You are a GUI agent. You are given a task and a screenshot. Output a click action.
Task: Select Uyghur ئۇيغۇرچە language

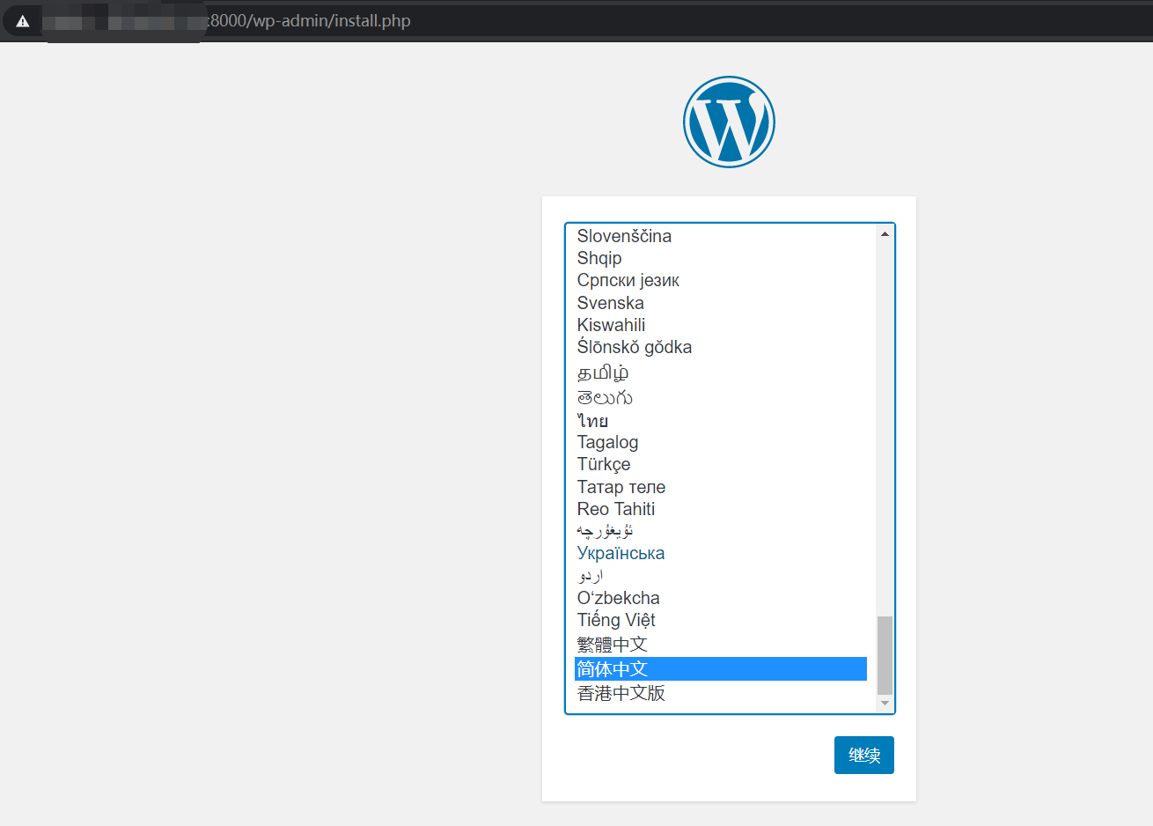tap(721, 531)
